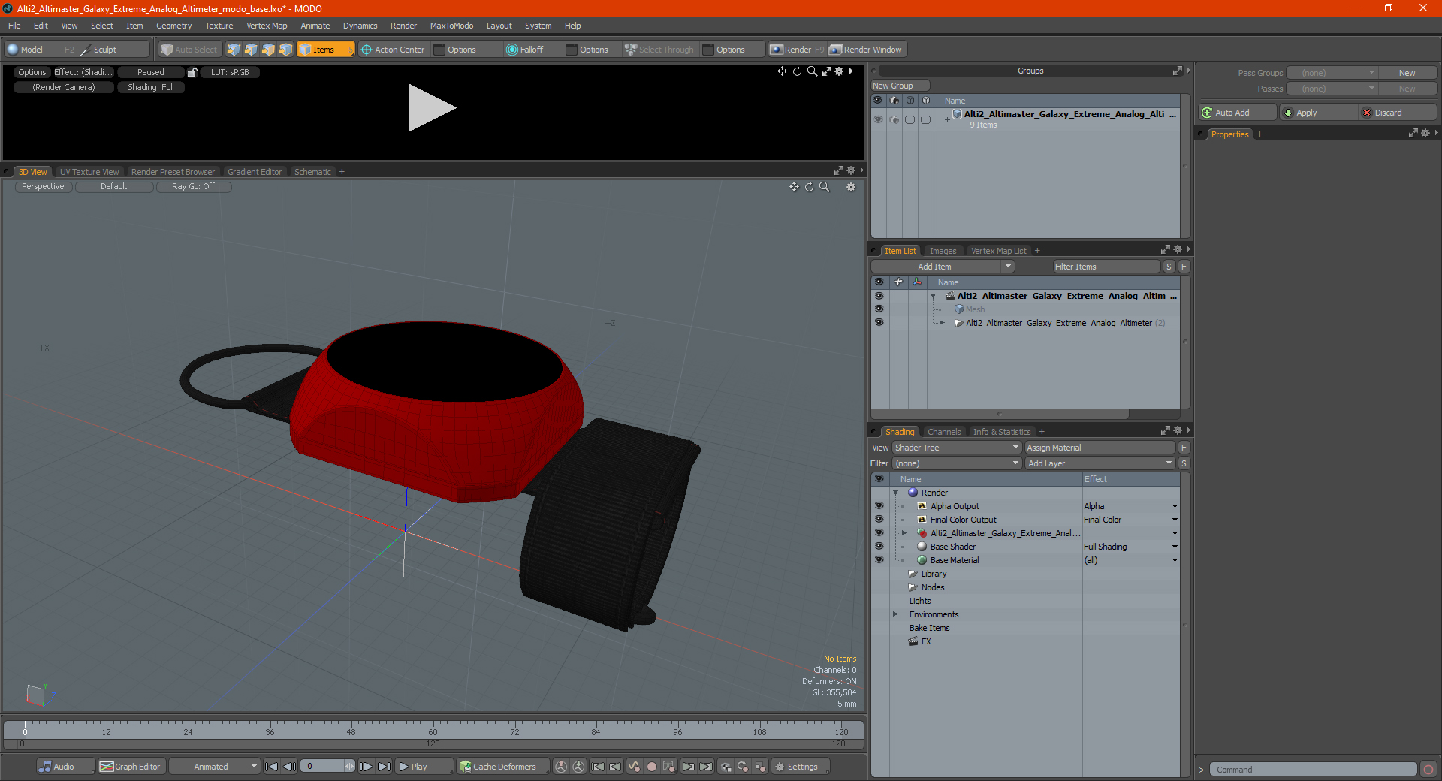
Task: Open the Graph Editor
Action: tap(131, 767)
